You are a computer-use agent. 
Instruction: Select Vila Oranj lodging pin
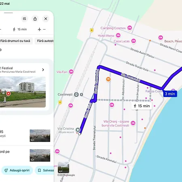(x=133, y=123)
